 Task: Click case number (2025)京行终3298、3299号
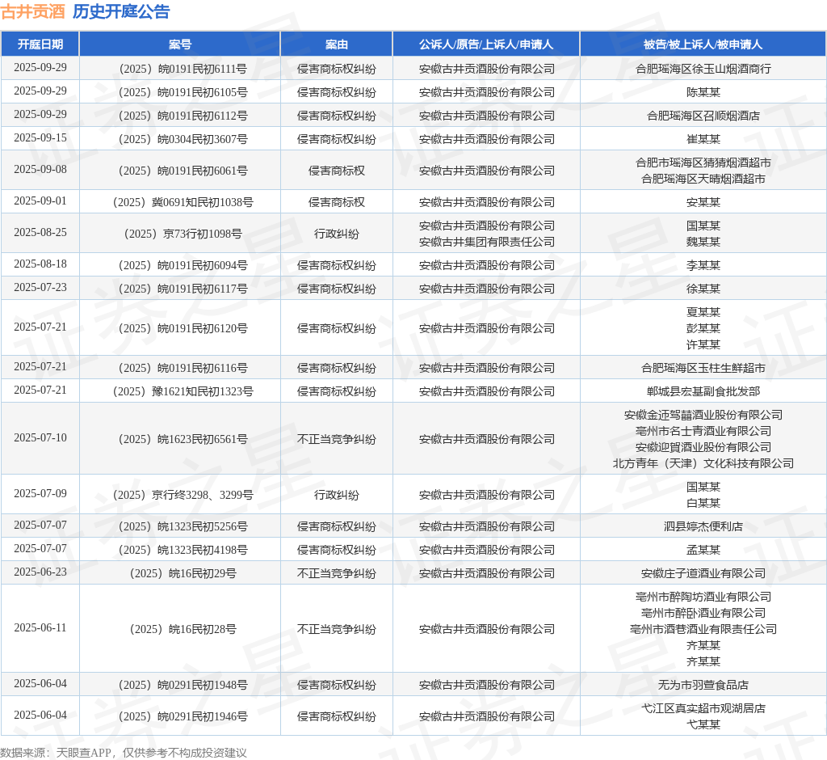183,495
